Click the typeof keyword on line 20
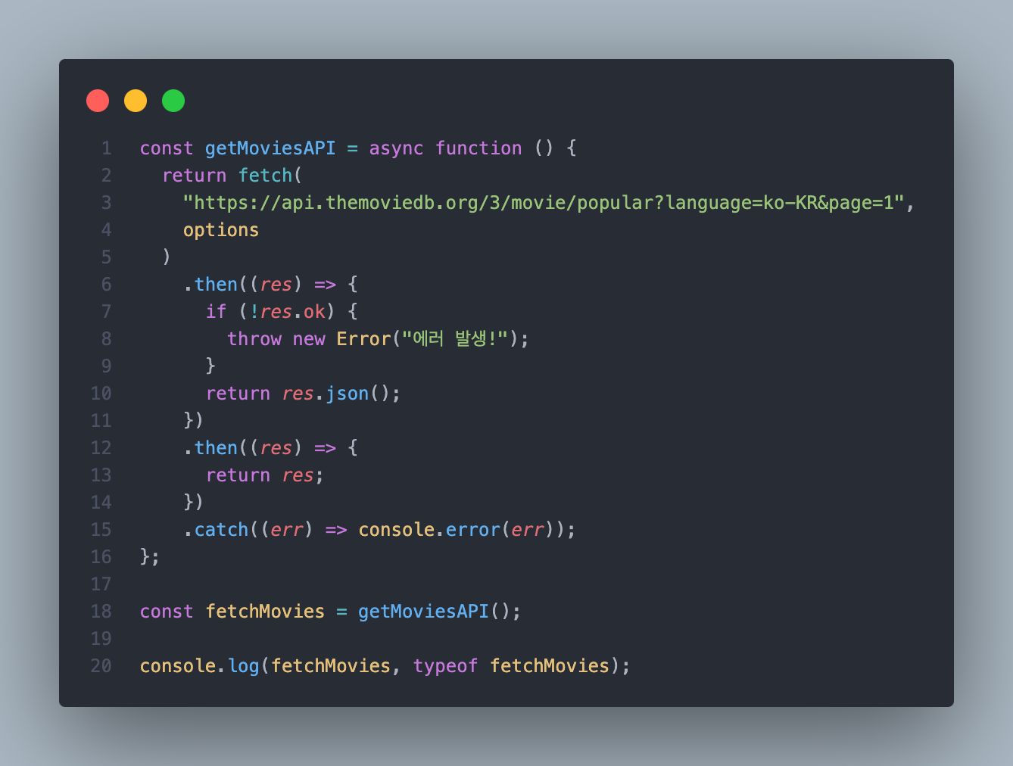 pos(445,666)
